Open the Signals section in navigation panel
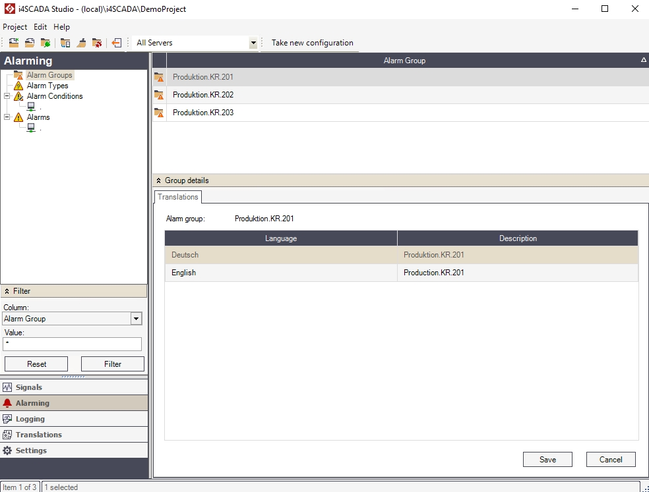 pos(29,387)
